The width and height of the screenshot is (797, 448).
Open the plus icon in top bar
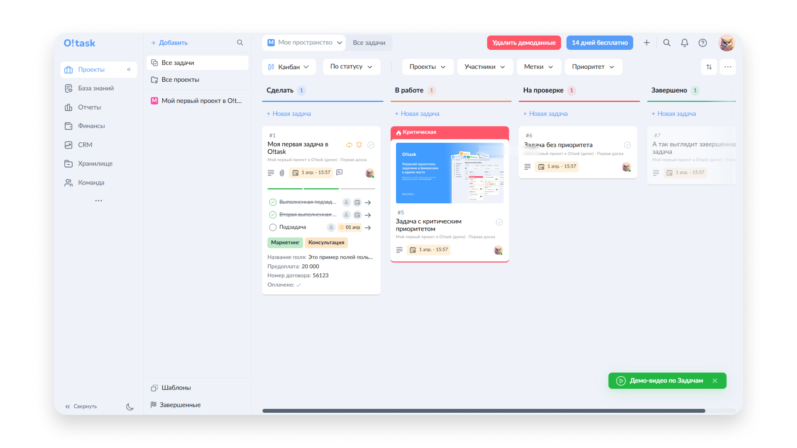pos(646,43)
